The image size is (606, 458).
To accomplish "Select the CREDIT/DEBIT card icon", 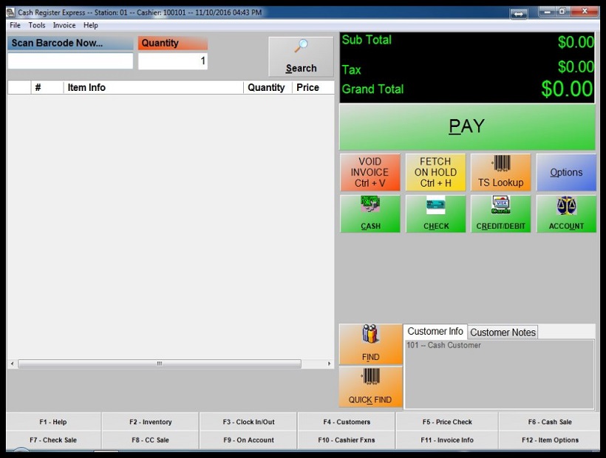I will tap(501, 213).
